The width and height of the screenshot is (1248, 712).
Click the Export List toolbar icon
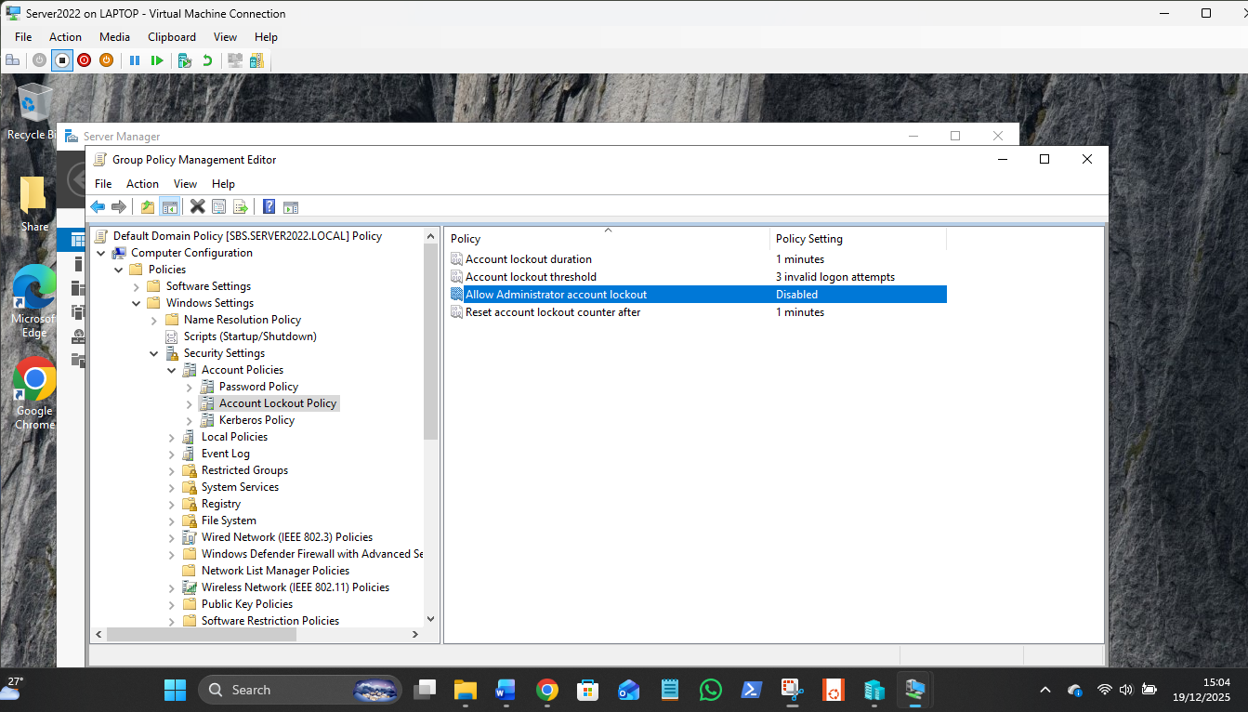241,206
